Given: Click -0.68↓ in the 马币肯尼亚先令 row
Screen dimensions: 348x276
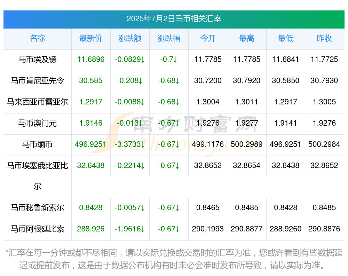Looking at the screenshot, I should [x=169, y=81].
